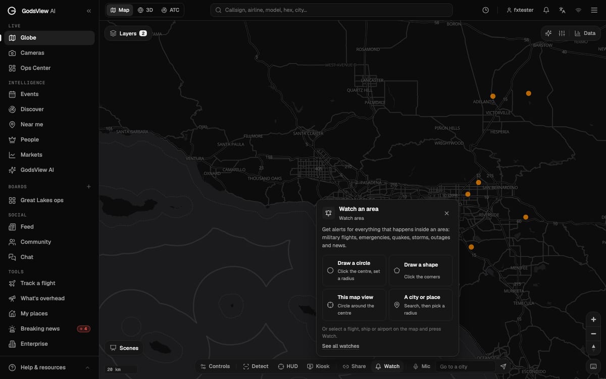Open Scenes panel
Viewport: 606px width, 379px height.
(x=124, y=348)
